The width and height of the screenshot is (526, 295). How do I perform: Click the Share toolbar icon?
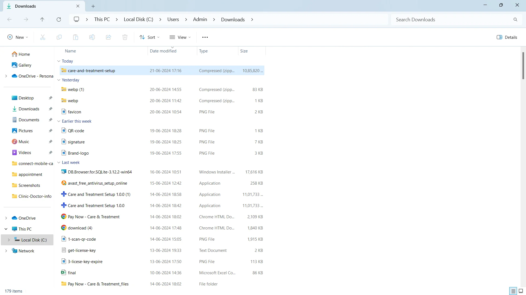pos(108,37)
